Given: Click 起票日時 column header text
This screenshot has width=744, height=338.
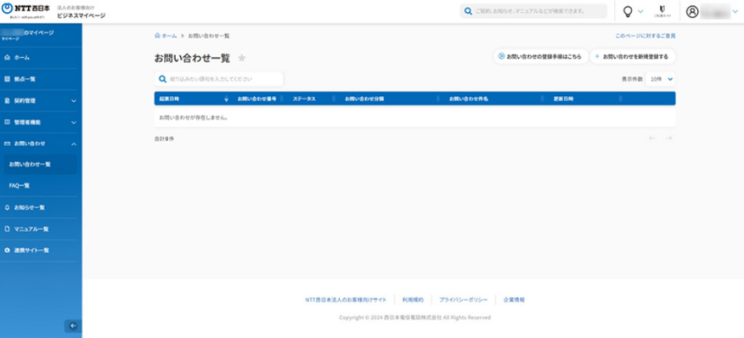Looking at the screenshot, I should coord(169,99).
